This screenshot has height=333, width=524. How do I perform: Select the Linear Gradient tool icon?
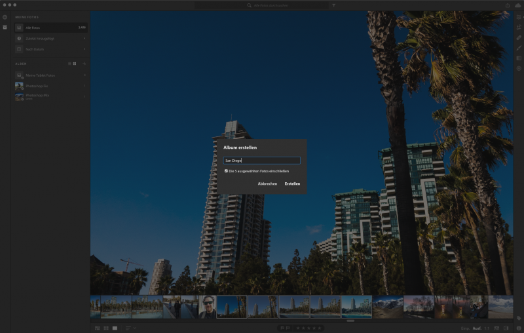(518, 58)
